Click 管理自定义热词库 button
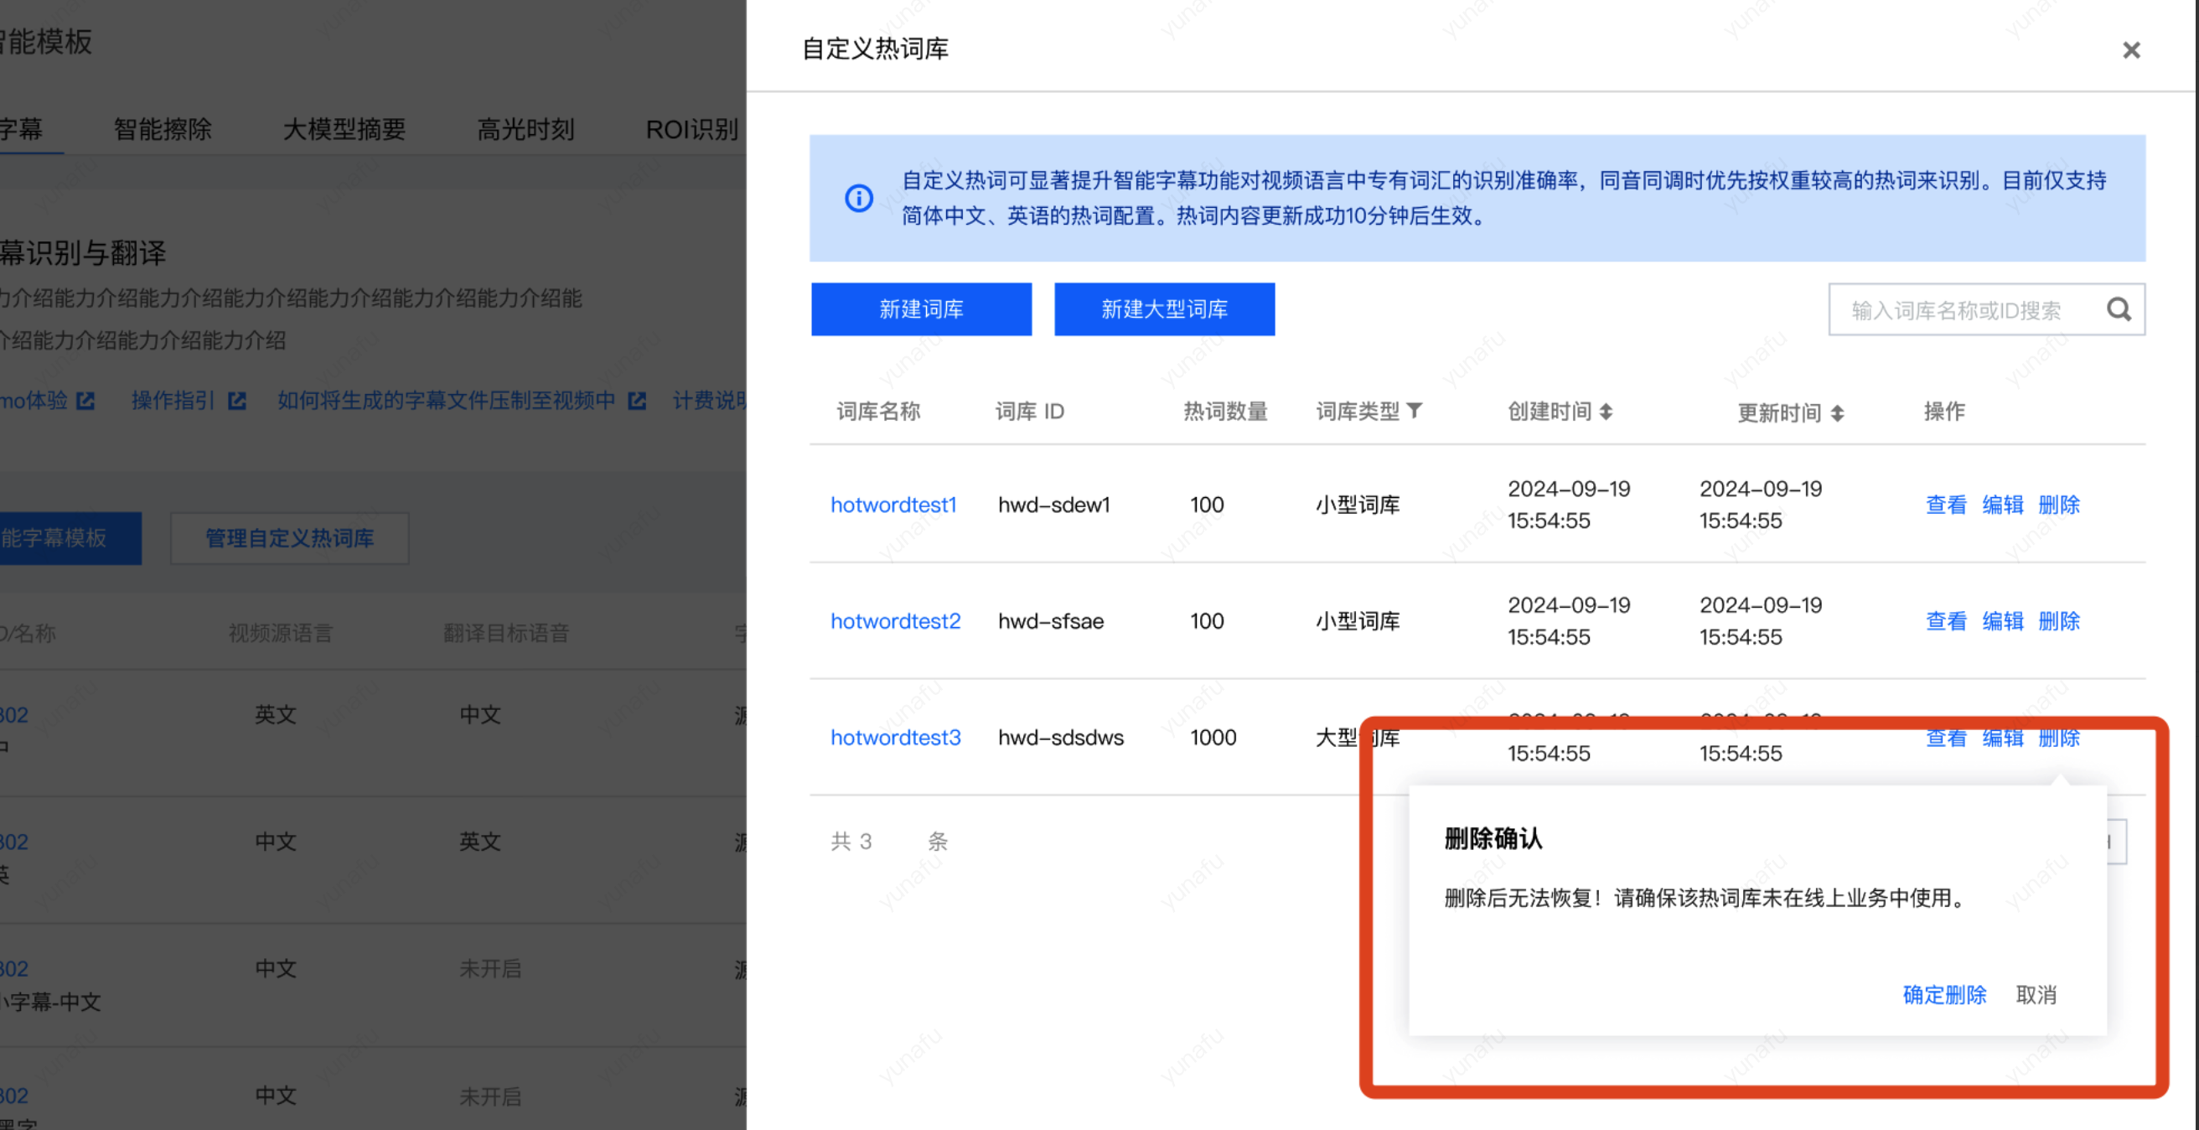 click(289, 538)
